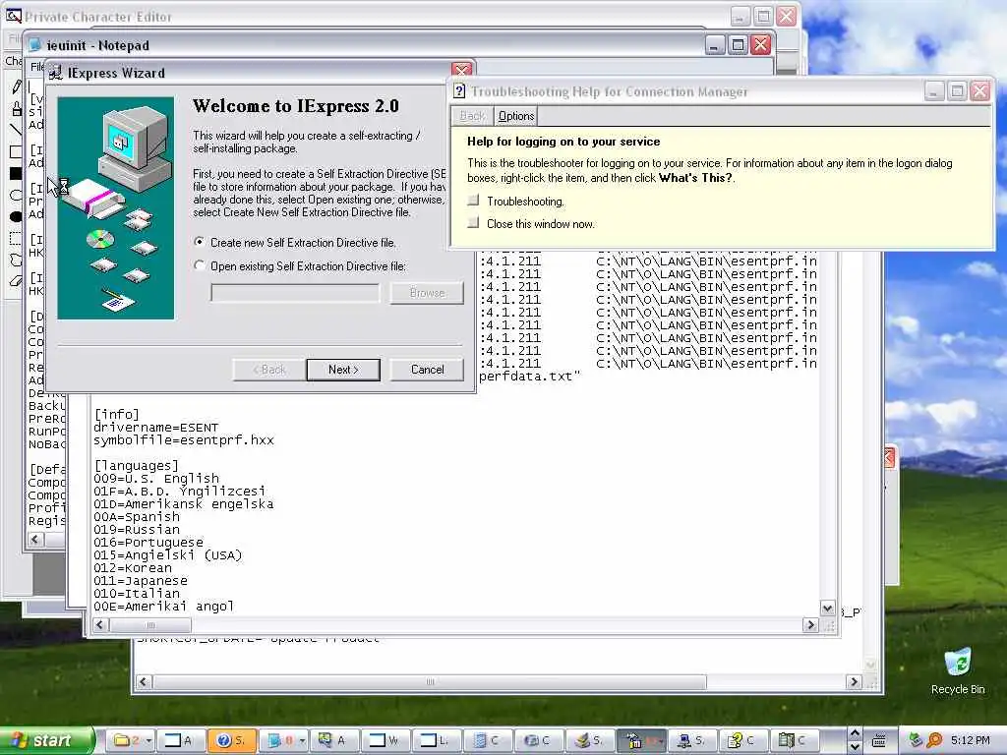Open the keyboard icon beside the tray
The image size is (1007, 755).
tap(879, 740)
